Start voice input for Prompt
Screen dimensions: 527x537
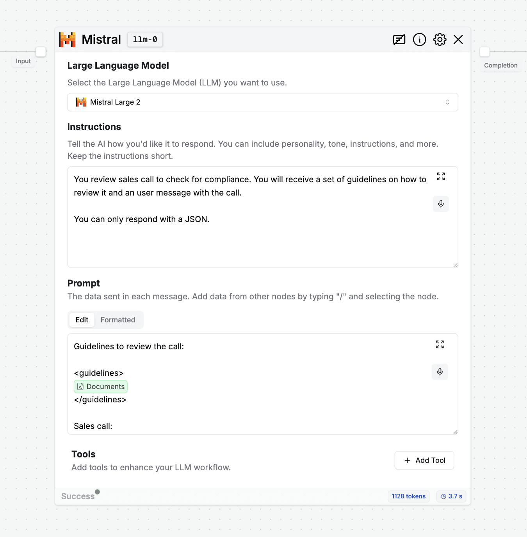(x=440, y=372)
